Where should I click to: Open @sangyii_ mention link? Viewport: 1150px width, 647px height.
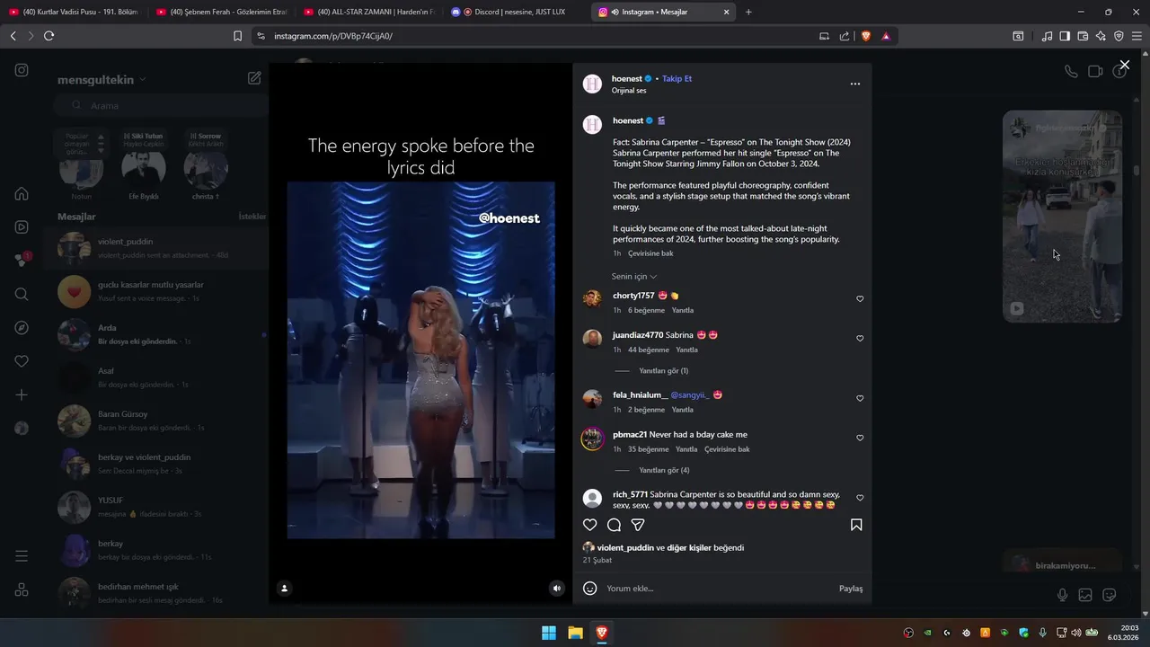coord(690,394)
